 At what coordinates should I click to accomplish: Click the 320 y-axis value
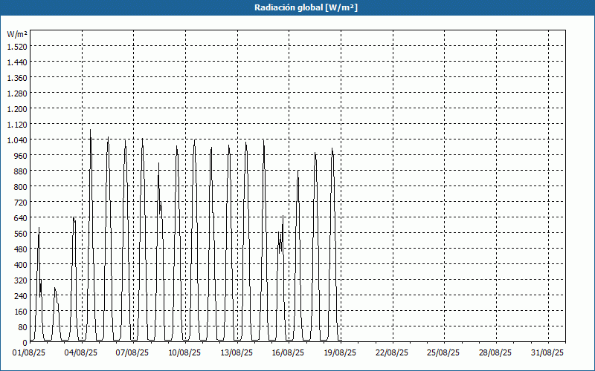click(21, 280)
